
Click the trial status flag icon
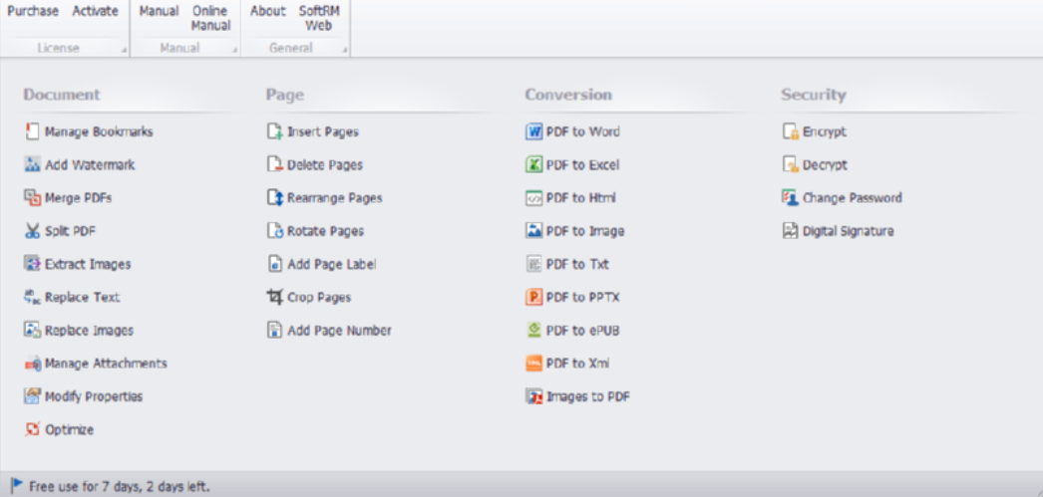click(x=17, y=486)
